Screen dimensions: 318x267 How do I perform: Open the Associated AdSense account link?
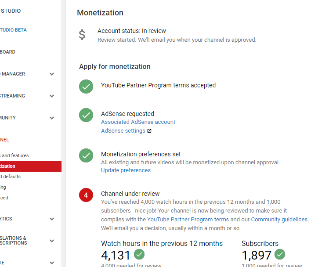(x=138, y=122)
